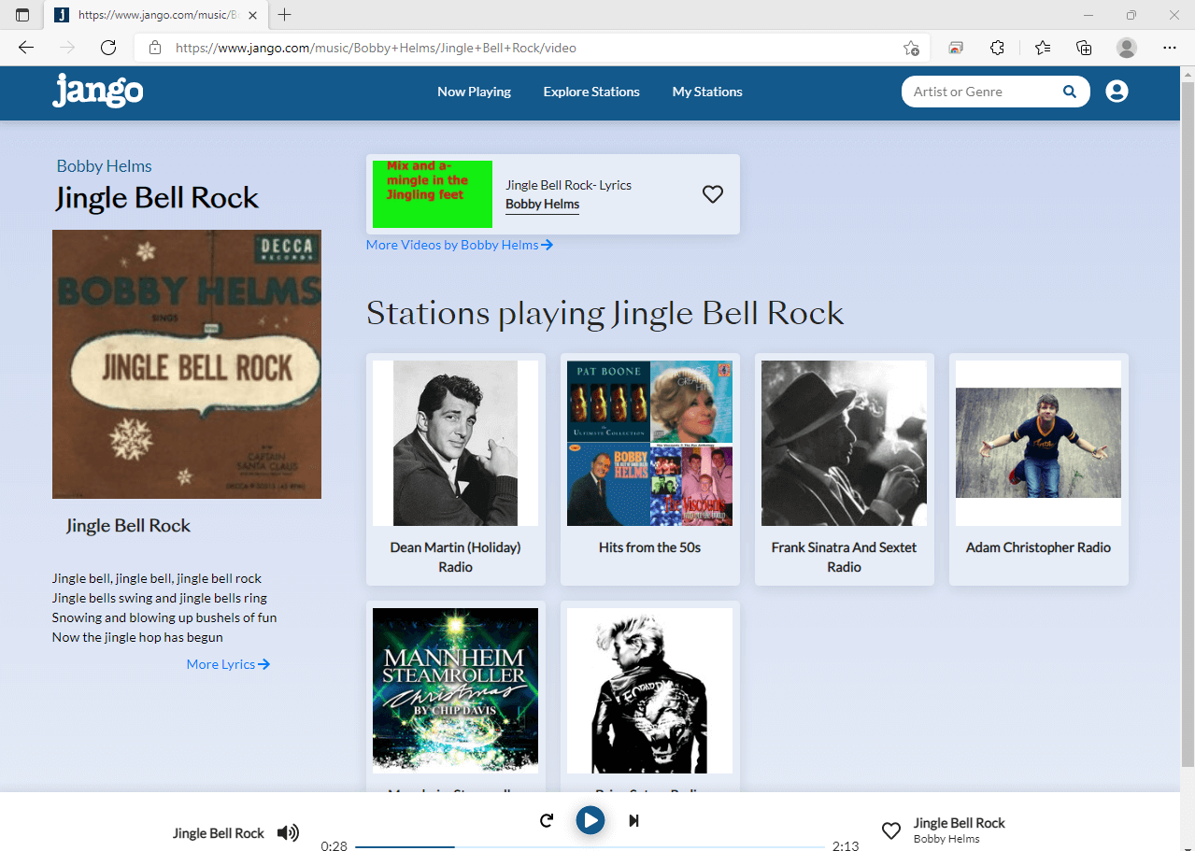Open the leather jacket station card

650,696
